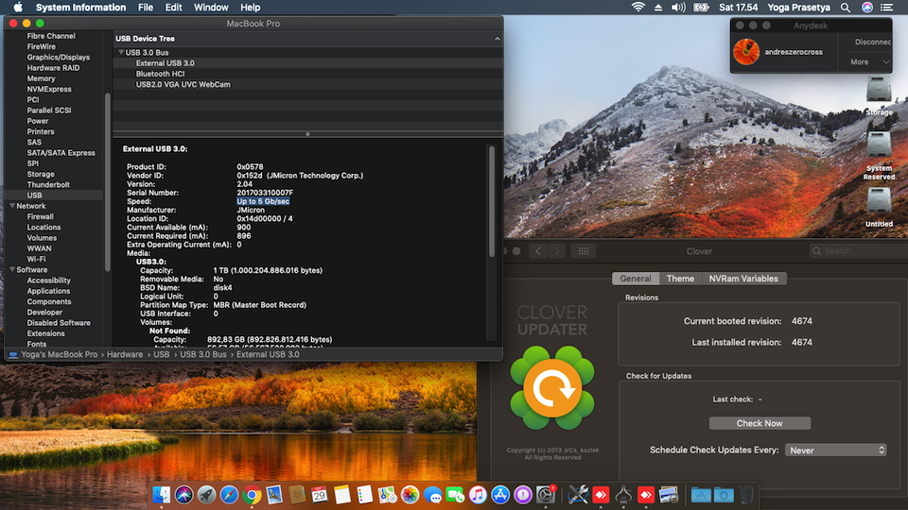This screenshot has width=908, height=510.
Task: Select Thunderbolt in the hardware sidebar
Action: (48, 185)
